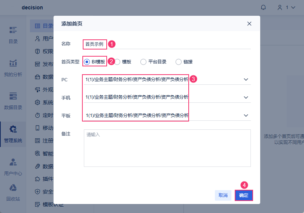Screen dimensions: 304x213
Task: Open 数据目录 label in sidebar
Action: pos(13,107)
